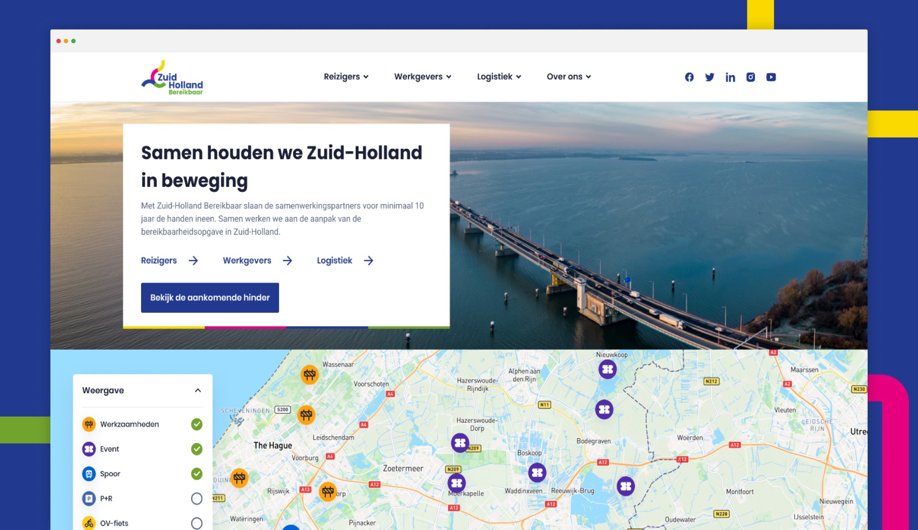Open the Reizigers navigation menu
Screen dimensions: 918x530
click(x=346, y=77)
